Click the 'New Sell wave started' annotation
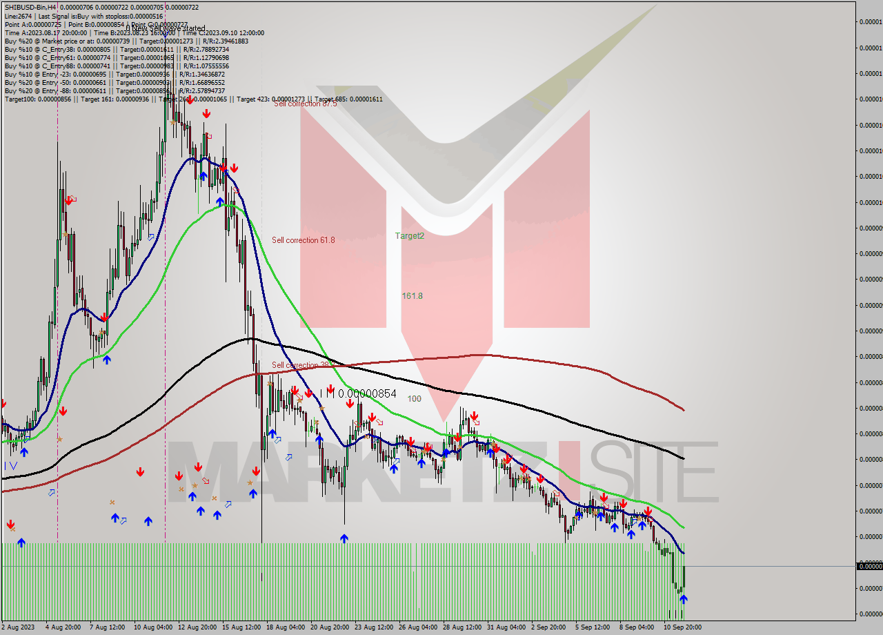 [166, 28]
